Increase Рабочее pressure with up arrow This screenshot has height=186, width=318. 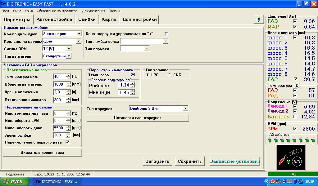133,84
